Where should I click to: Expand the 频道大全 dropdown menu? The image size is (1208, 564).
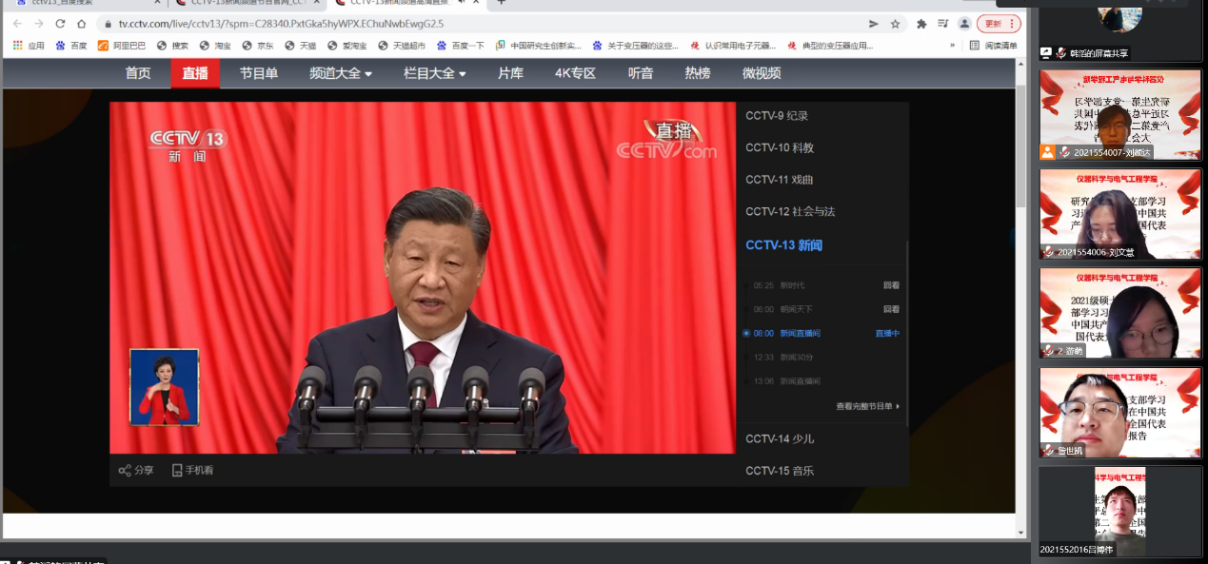(x=340, y=73)
